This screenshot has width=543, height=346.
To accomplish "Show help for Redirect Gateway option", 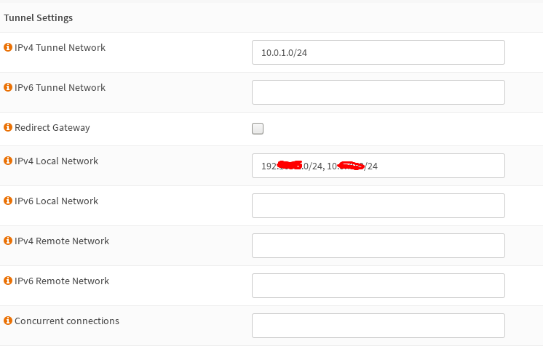I will (x=8, y=128).
